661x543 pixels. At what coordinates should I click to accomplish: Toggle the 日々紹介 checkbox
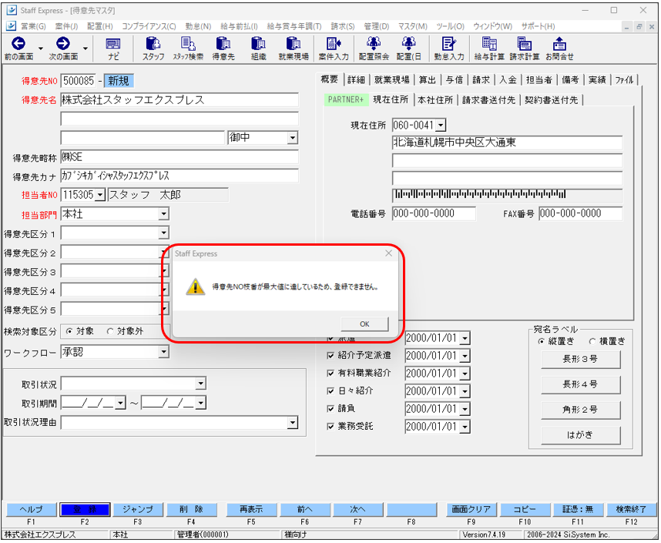click(x=331, y=390)
